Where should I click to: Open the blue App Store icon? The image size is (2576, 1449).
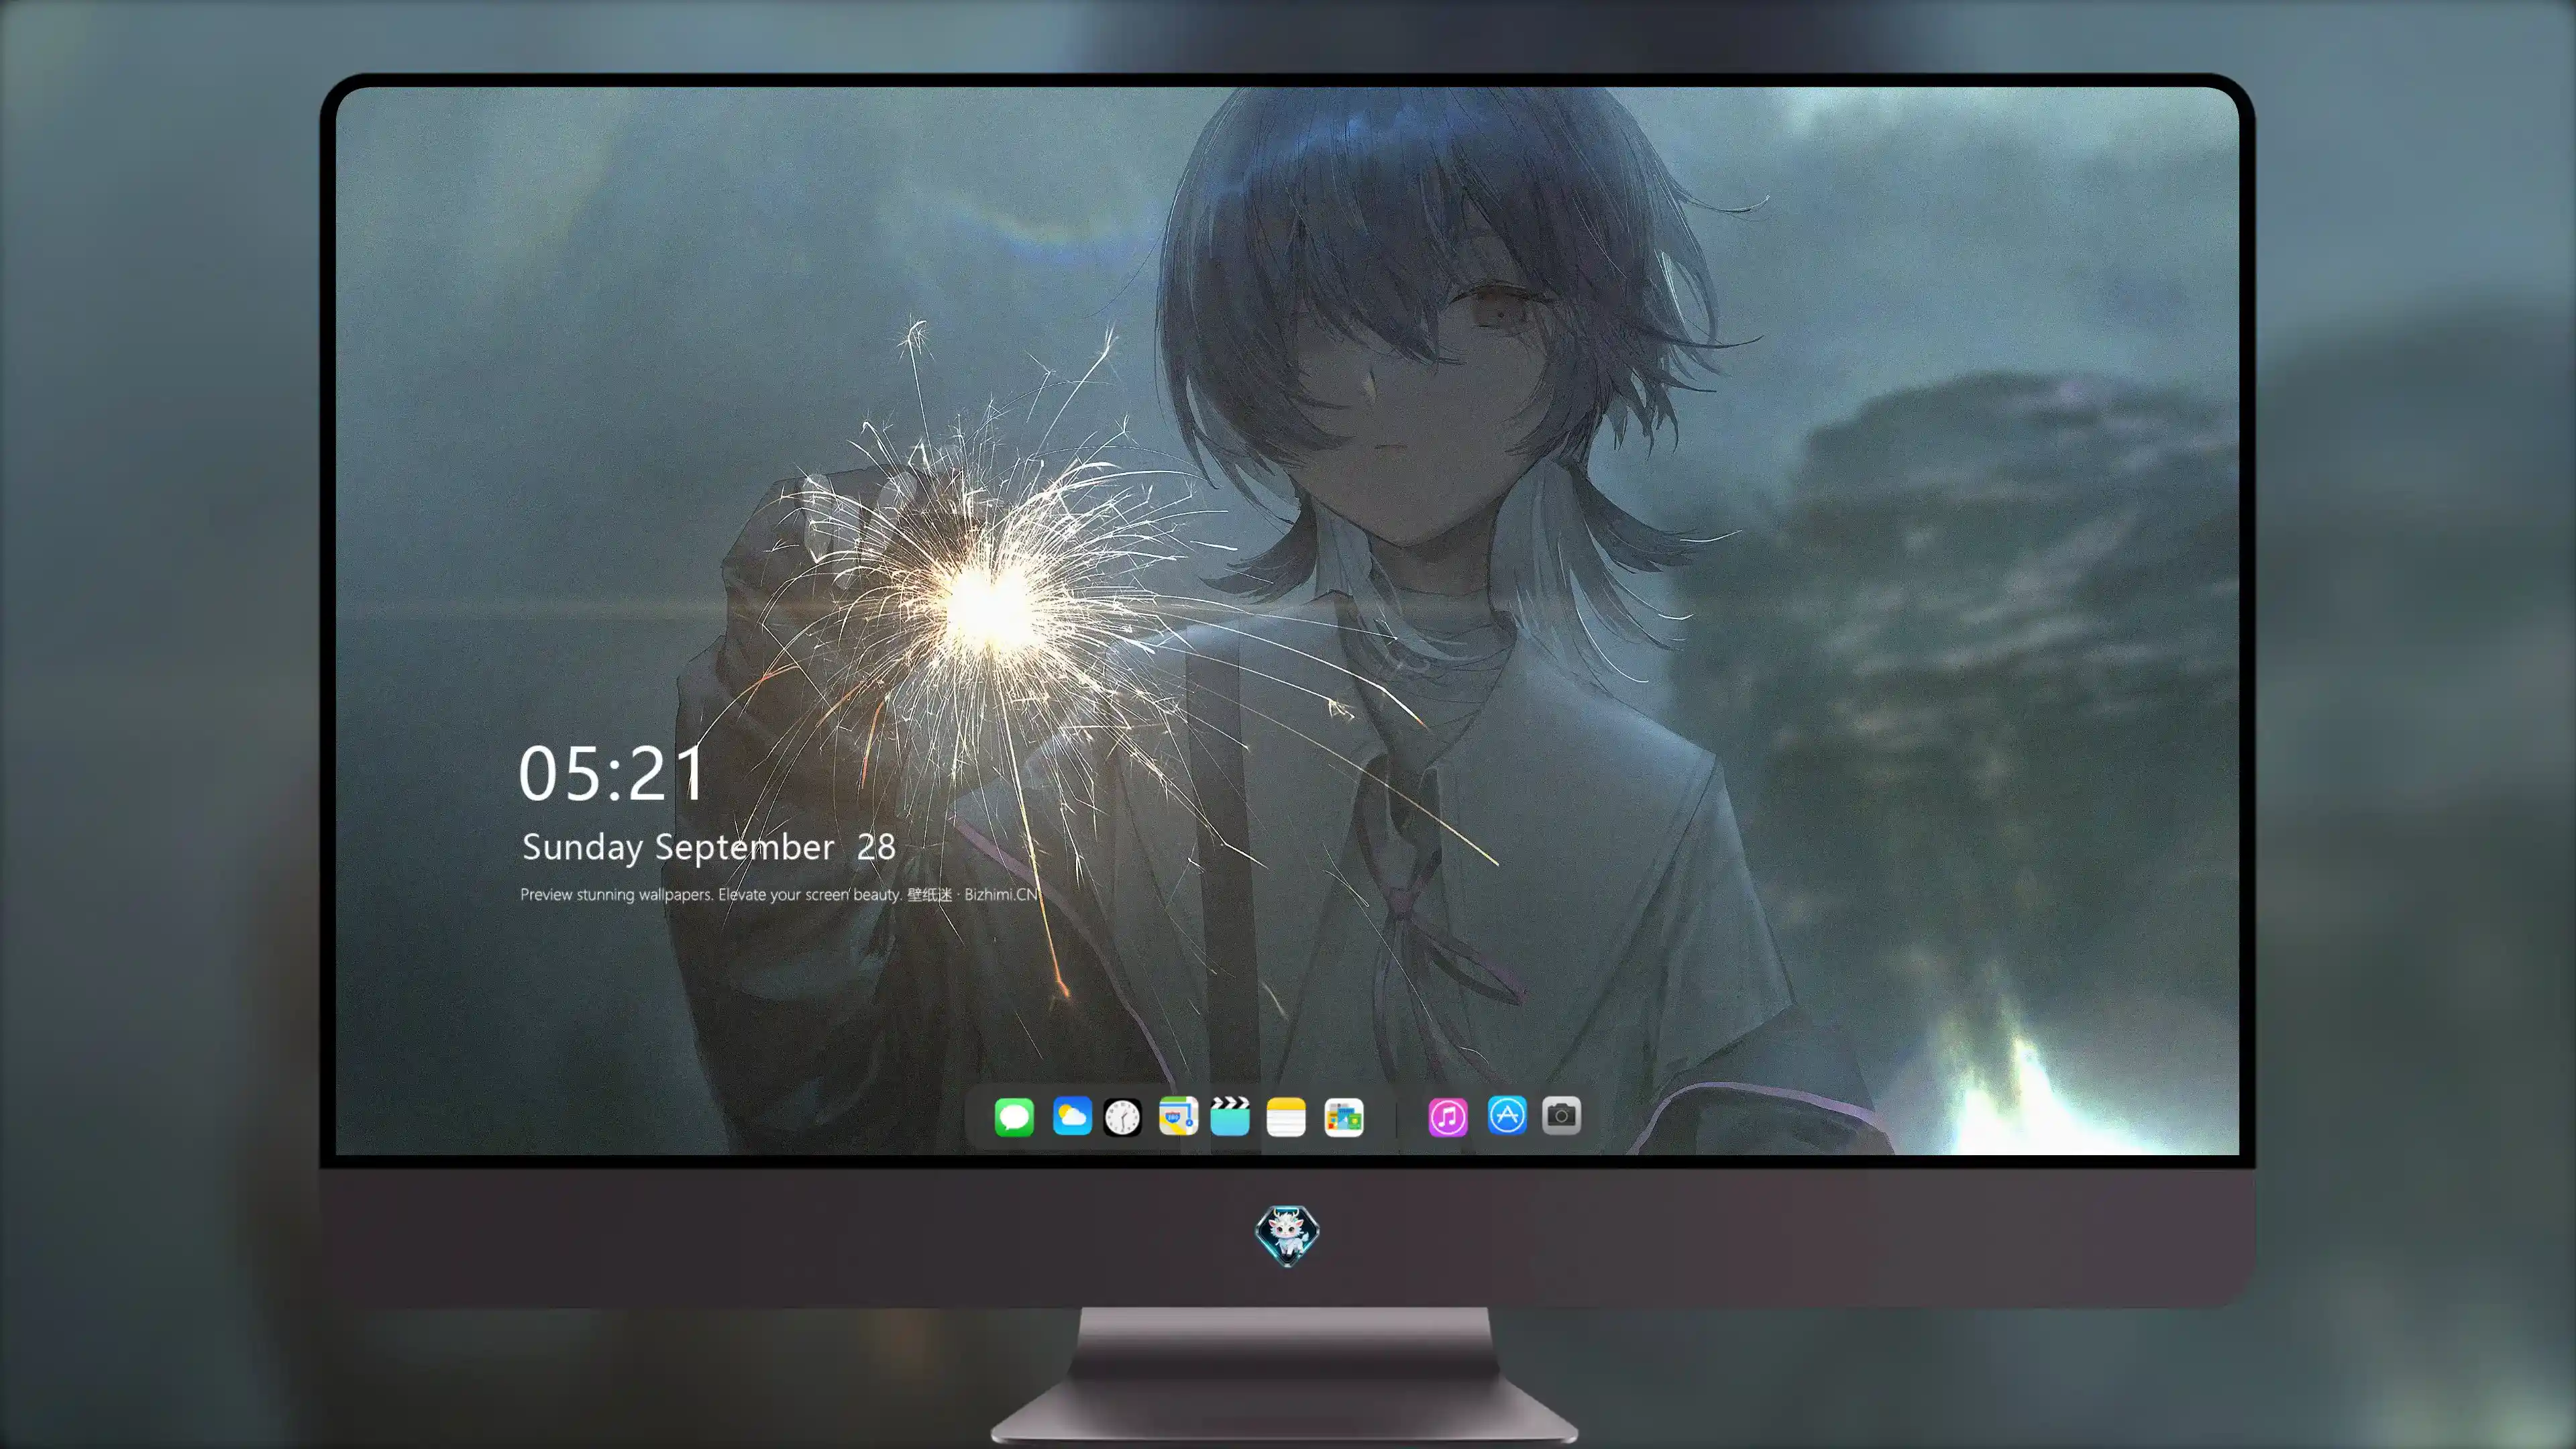pyautogui.click(x=1507, y=1115)
